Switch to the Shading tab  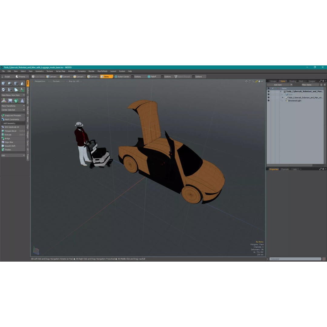292,81
